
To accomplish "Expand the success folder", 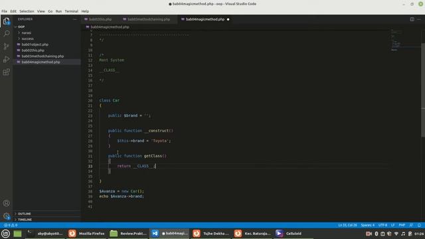I will click(27, 39).
